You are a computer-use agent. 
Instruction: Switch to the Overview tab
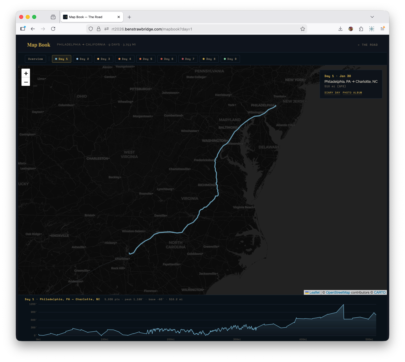pyautogui.click(x=35, y=59)
